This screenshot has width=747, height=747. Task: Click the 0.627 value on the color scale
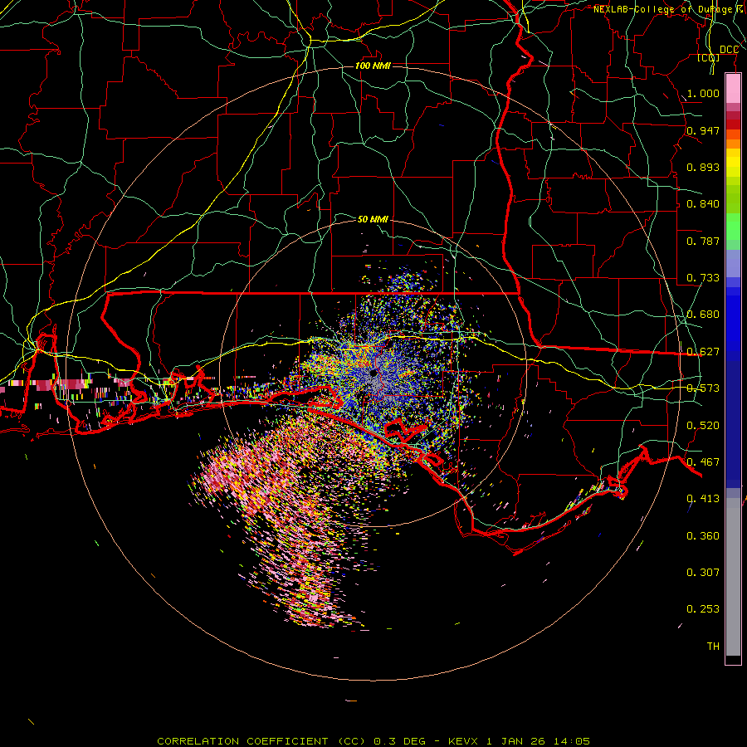click(703, 352)
